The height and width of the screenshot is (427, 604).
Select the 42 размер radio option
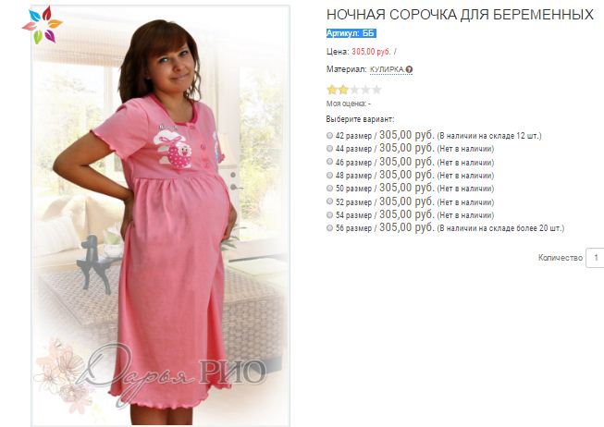329,136
